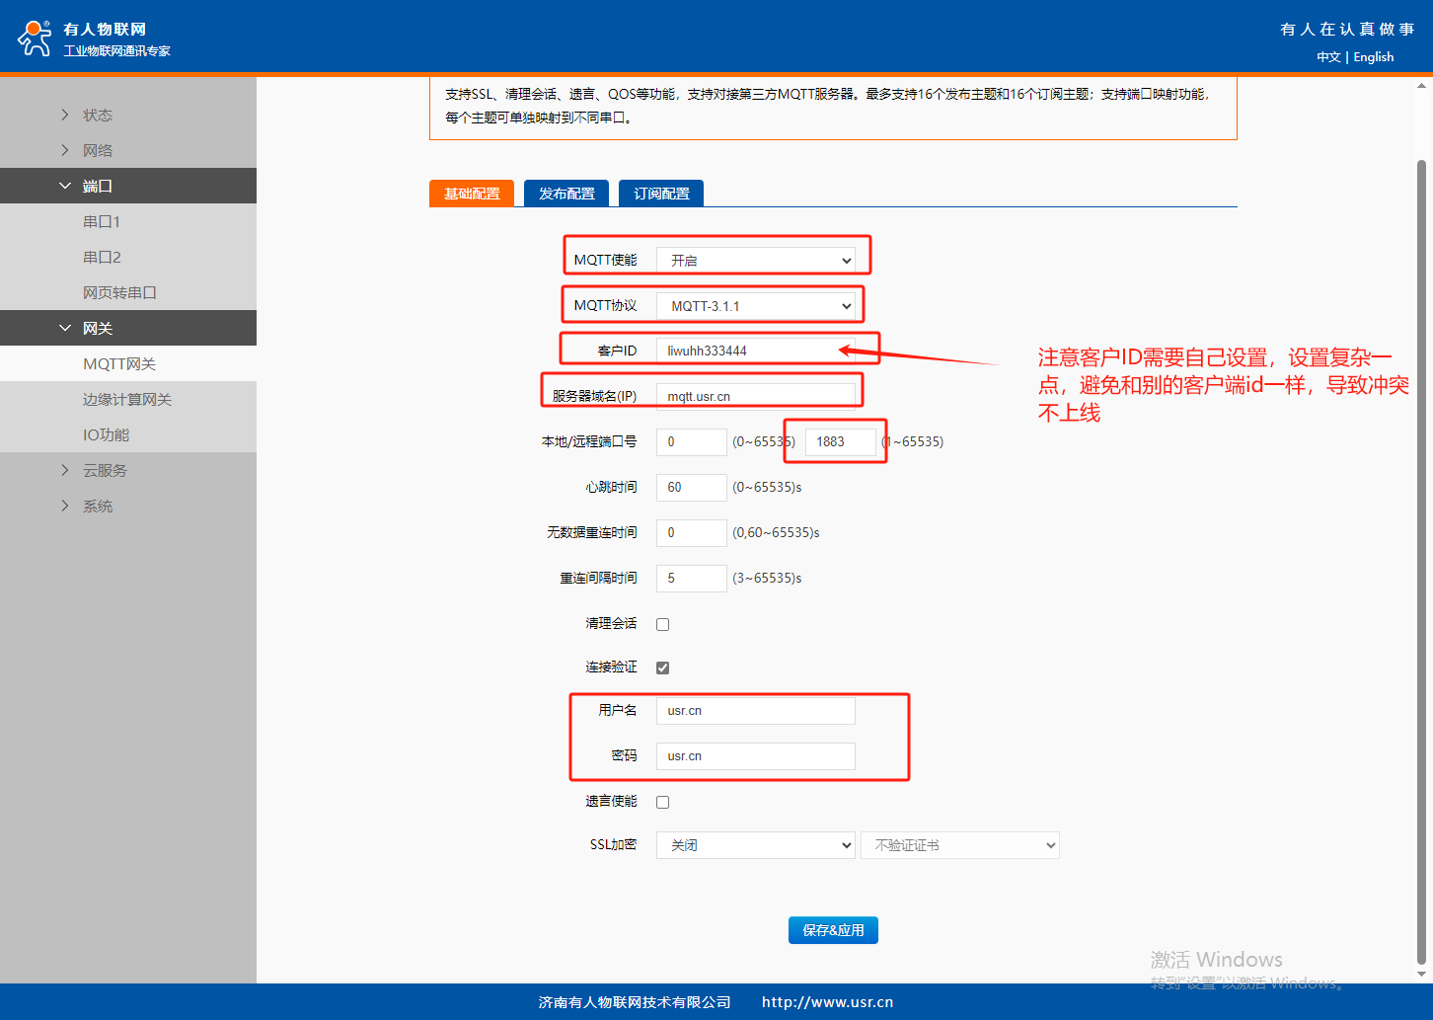Open the 边缘计算网关 page
Screen dimensions: 1433x1020
pos(127,400)
